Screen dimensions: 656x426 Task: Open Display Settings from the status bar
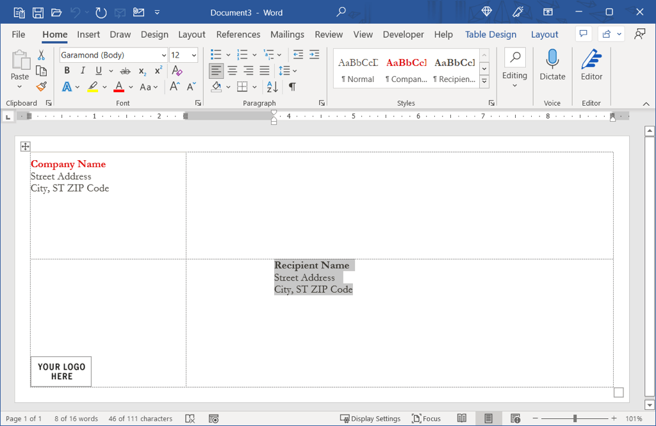pos(370,418)
